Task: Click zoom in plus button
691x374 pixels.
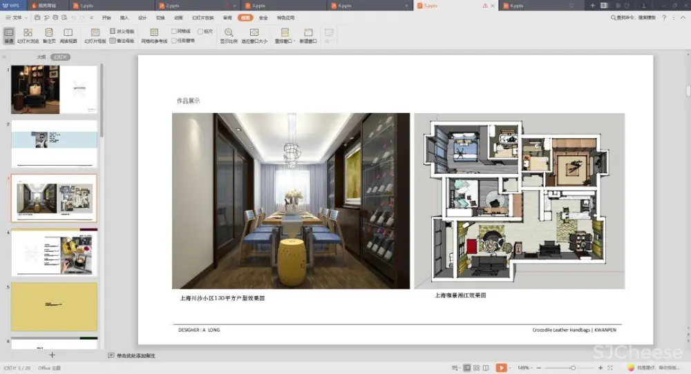Action: click(600, 367)
